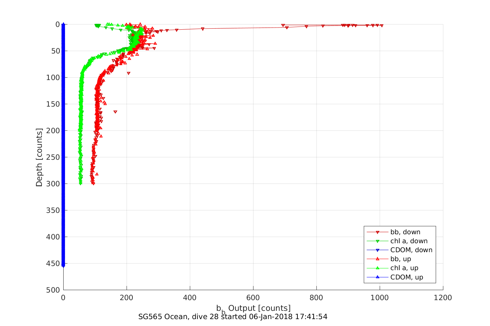Click the red bb marker near 440 counts at surface
The height and width of the screenshot is (326, 490).
pos(203,29)
